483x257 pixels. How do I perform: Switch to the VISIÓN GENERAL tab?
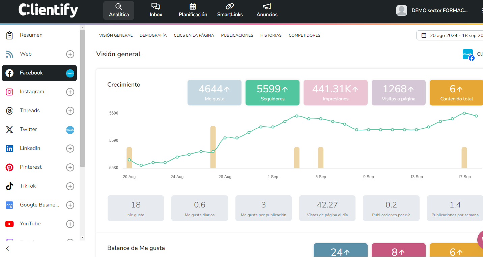[x=116, y=35]
